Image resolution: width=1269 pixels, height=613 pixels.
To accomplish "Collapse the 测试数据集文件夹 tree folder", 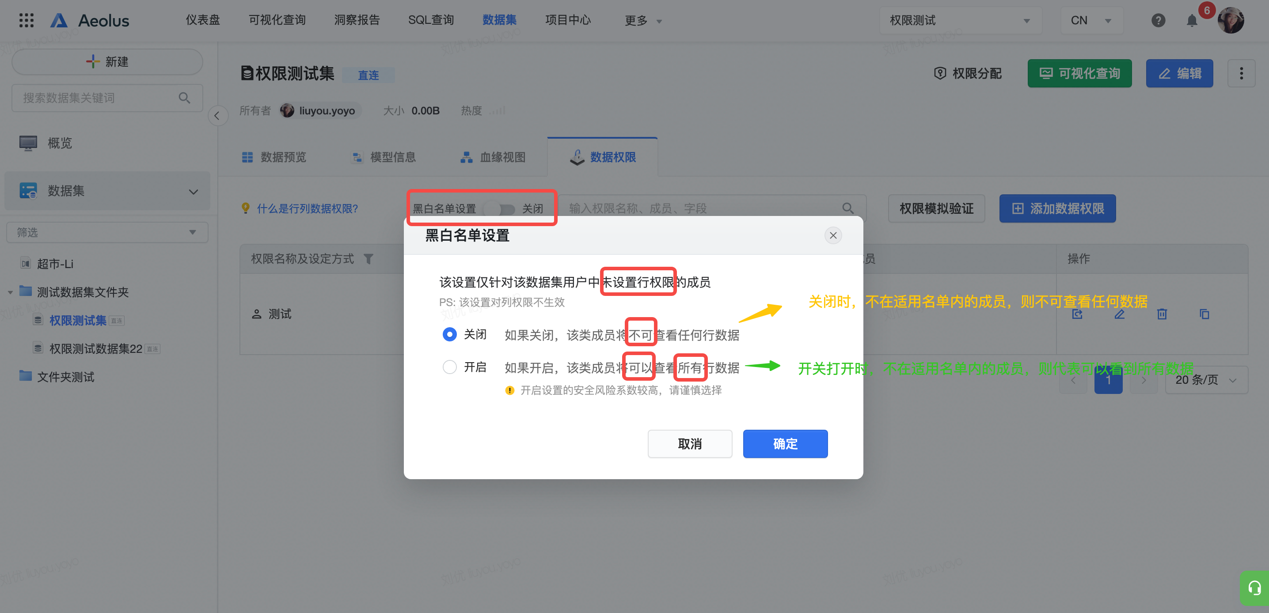I will pos(10,292).
